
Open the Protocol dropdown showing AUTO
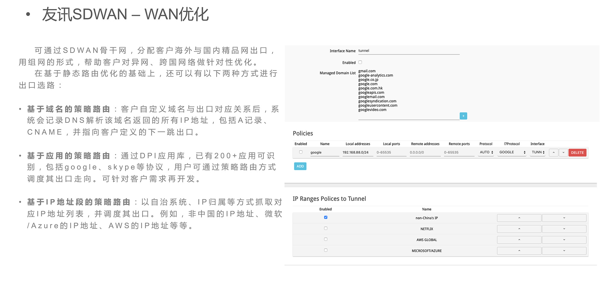pyautogui.click(x=486, y=152)
